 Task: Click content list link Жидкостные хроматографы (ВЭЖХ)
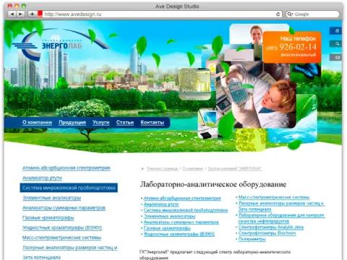point(179,234)
